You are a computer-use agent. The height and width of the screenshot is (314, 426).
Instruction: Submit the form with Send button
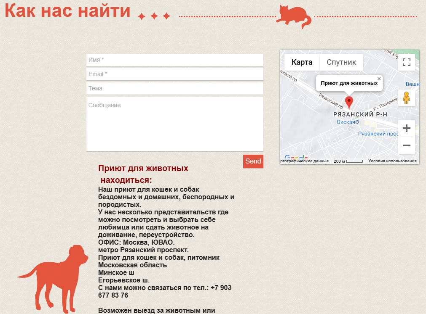point(253,161)
